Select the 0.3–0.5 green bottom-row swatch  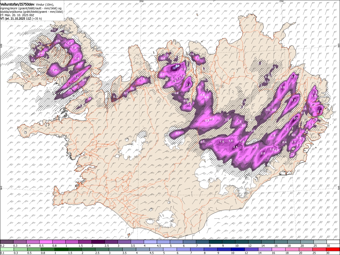(x=21, y=249)
